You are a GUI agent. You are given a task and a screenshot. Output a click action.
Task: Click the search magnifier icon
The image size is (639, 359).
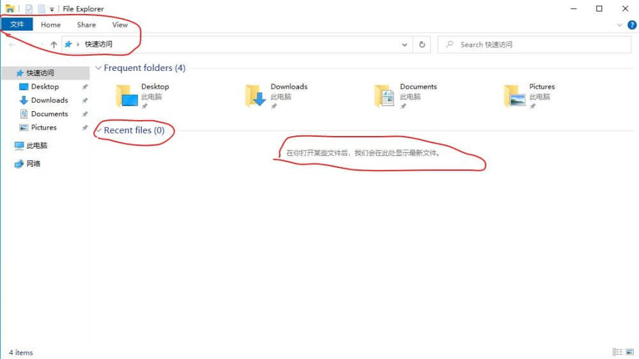tap(449, 45)
